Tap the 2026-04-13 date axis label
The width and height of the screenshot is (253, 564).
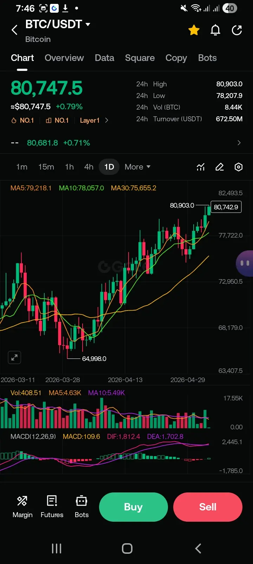[x=125, y=380]
